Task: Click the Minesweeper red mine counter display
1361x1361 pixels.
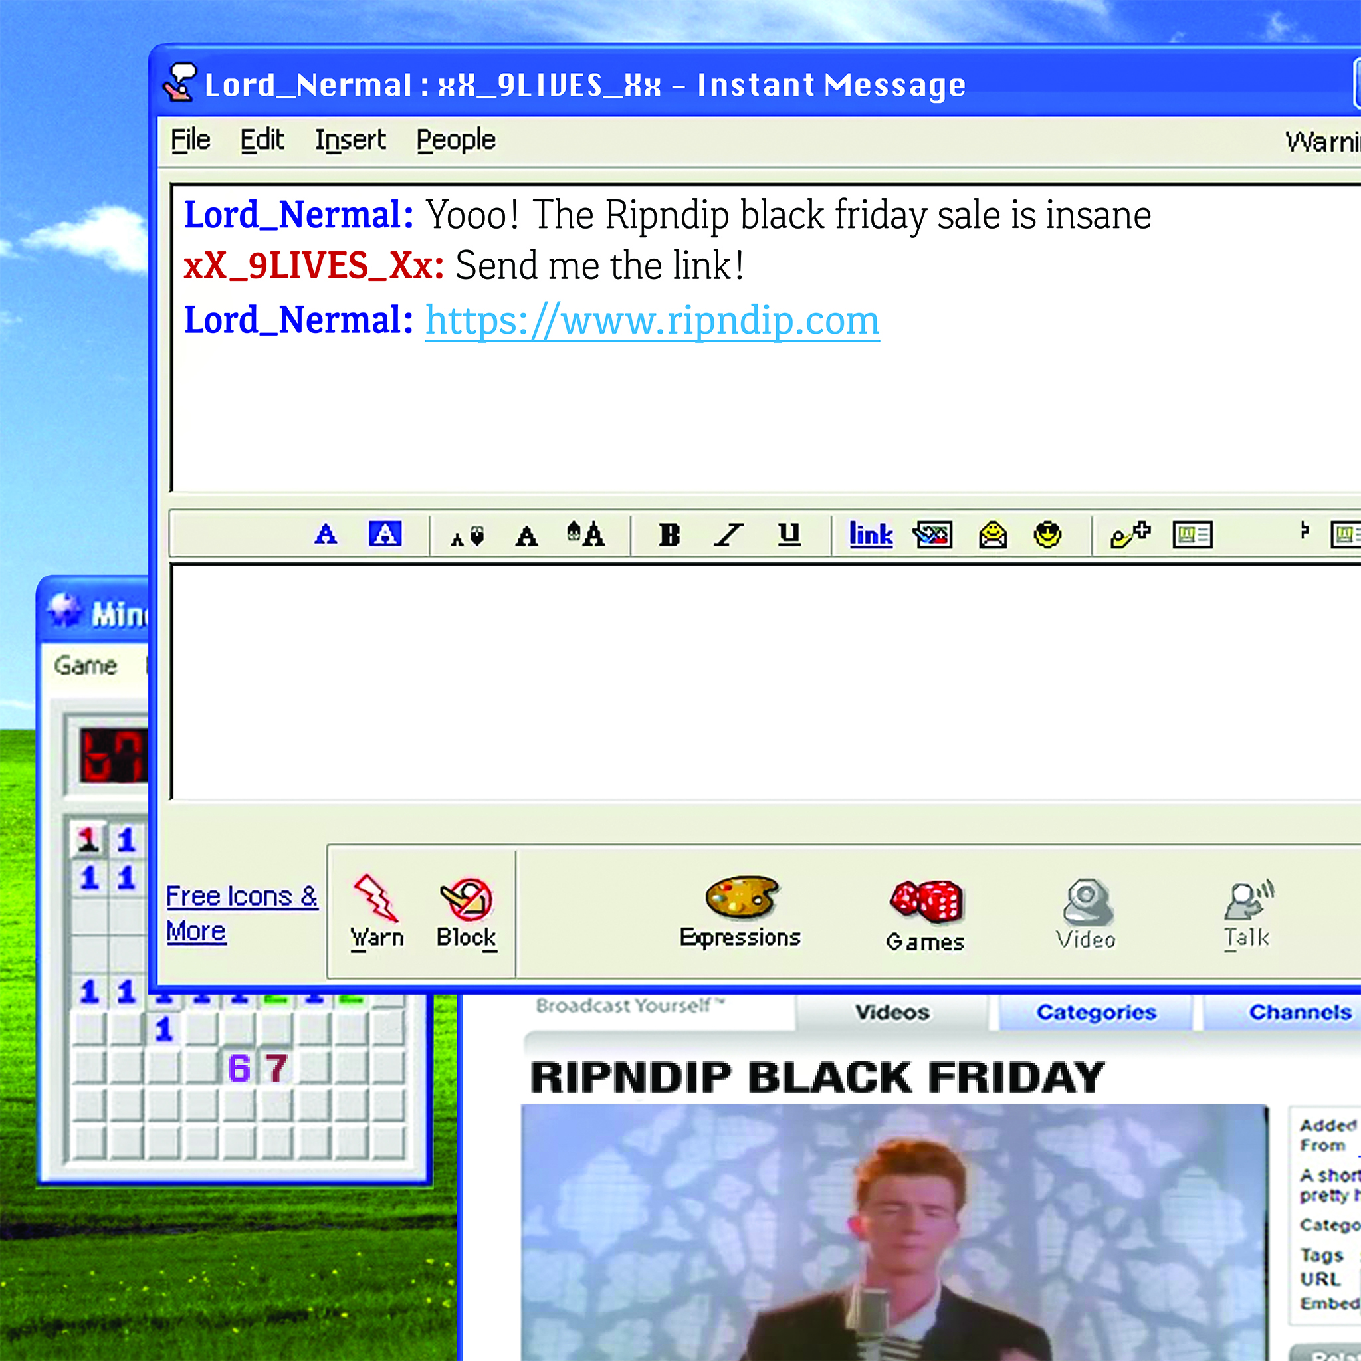Action: [114, 756]
